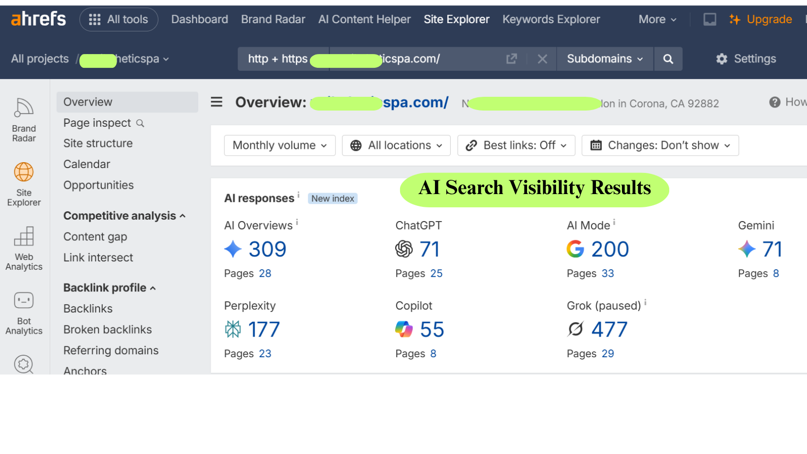Screen dimensions: 807x454
Task: Open Anchors report
Action: point(85,370)
